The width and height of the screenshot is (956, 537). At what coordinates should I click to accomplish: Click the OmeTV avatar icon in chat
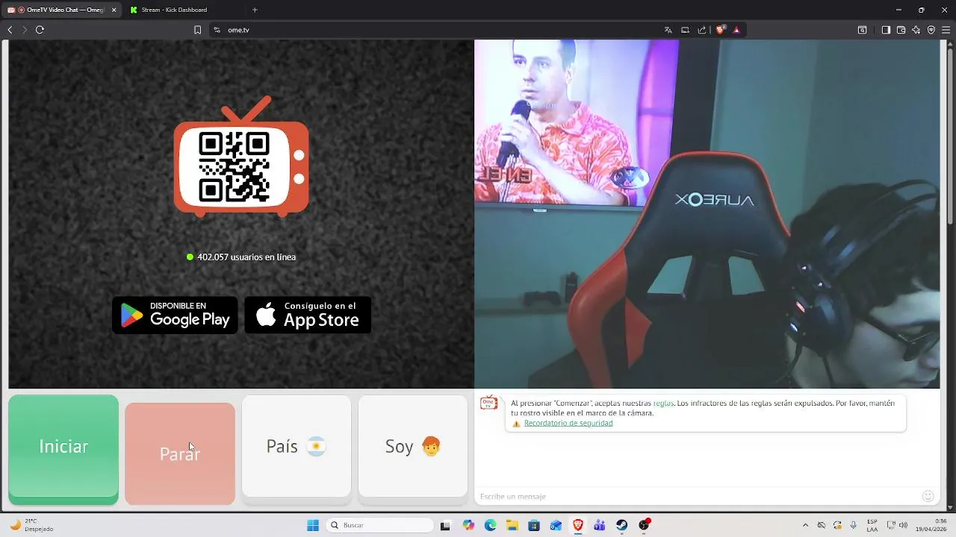tap(488, 403)
